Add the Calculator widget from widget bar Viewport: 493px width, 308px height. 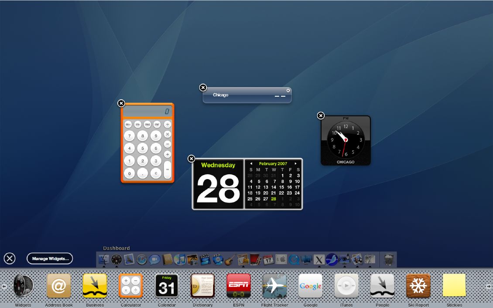[x=131, y=285]
